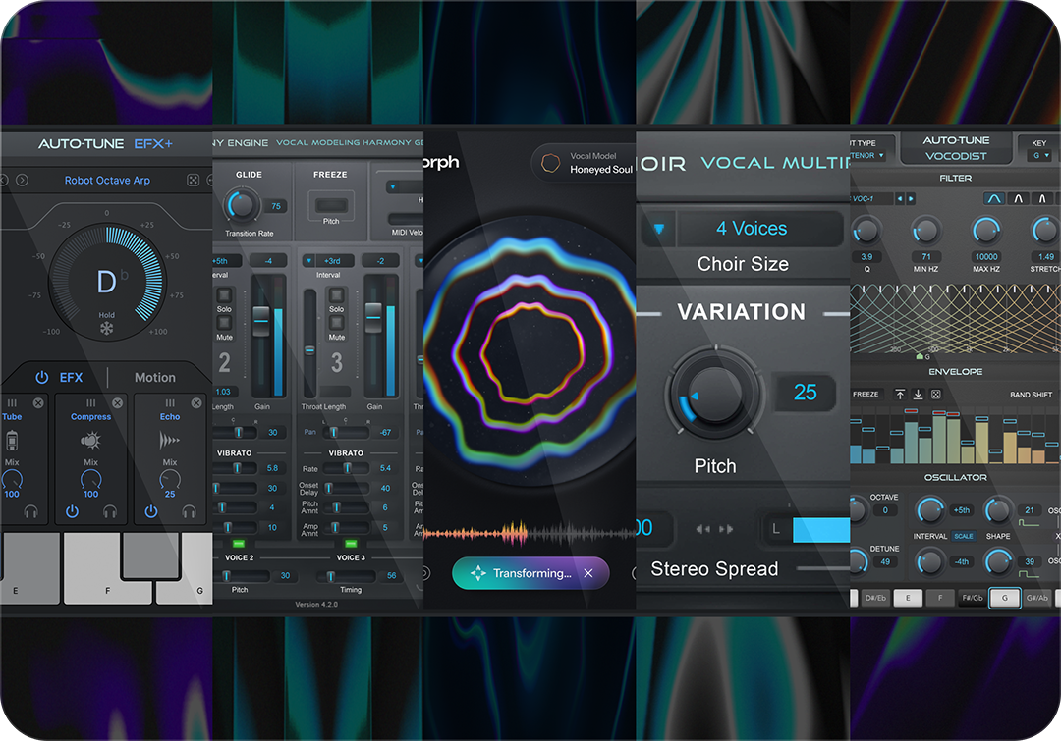Open the Choir Size dropdown arrow
The width and height of the screenshot is (1061, 741).
[659, 229]
